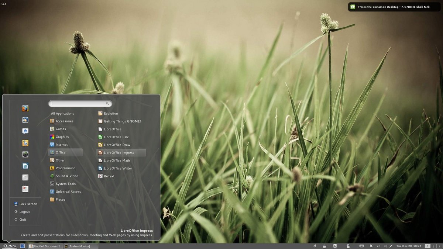Expand the Sound & Video category

click(x=66, y=176)
